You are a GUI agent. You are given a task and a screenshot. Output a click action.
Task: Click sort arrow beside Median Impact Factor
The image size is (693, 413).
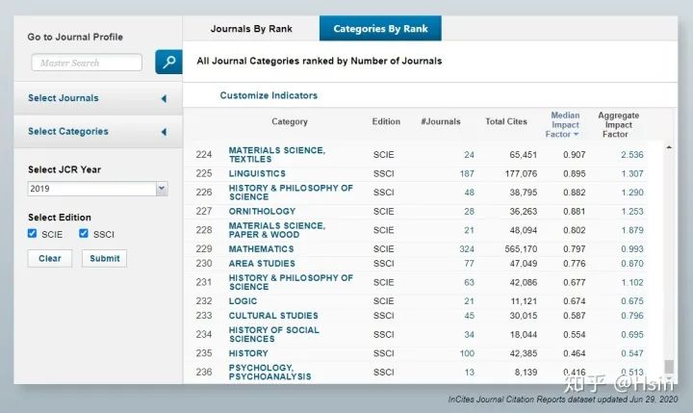tap(576, 135)
